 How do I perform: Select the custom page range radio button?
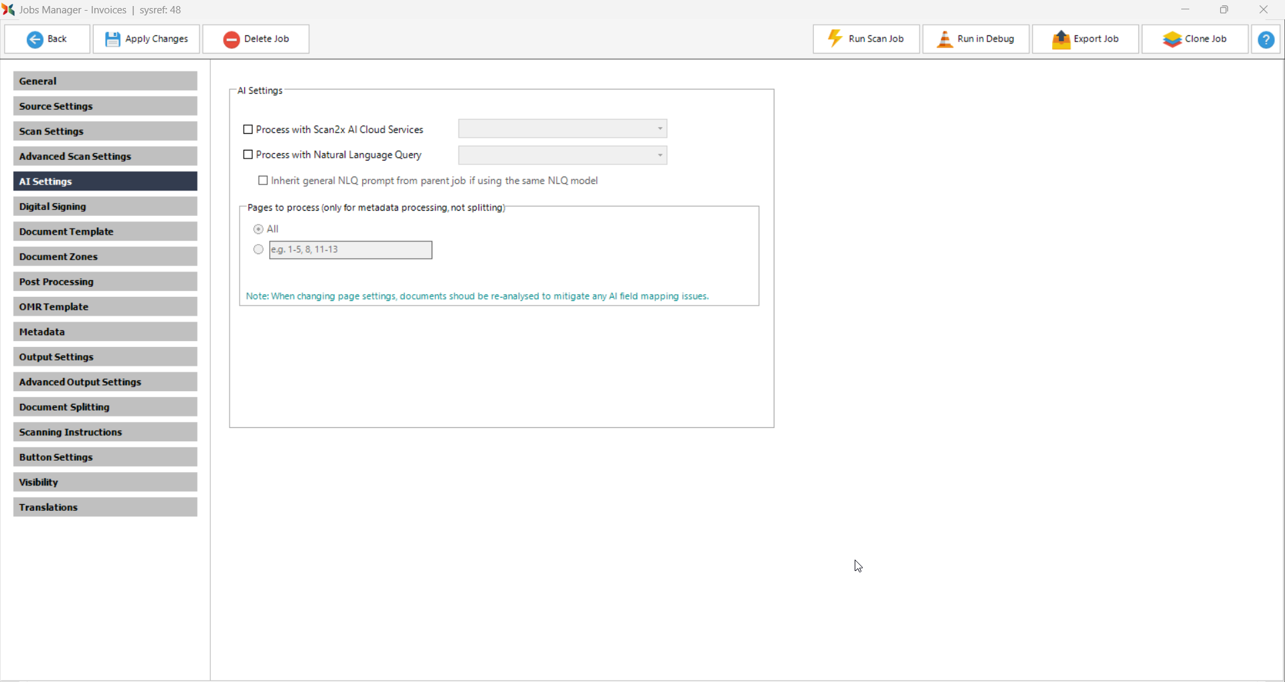point(258,250)
